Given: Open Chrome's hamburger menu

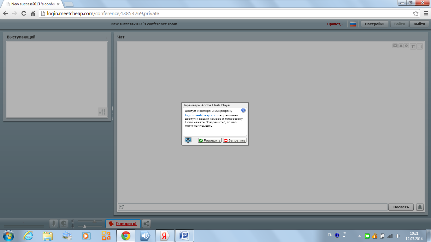Looking at the screenshot, I should [426, 14].
